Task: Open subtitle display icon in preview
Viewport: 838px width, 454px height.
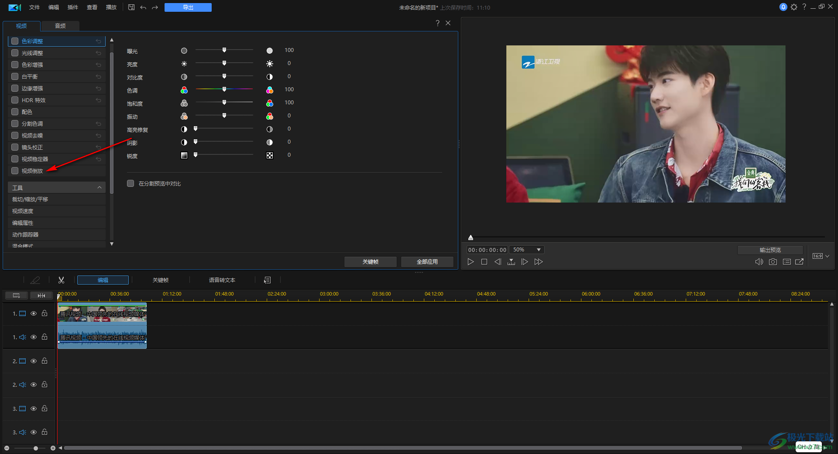Action: tap(787, 262)
